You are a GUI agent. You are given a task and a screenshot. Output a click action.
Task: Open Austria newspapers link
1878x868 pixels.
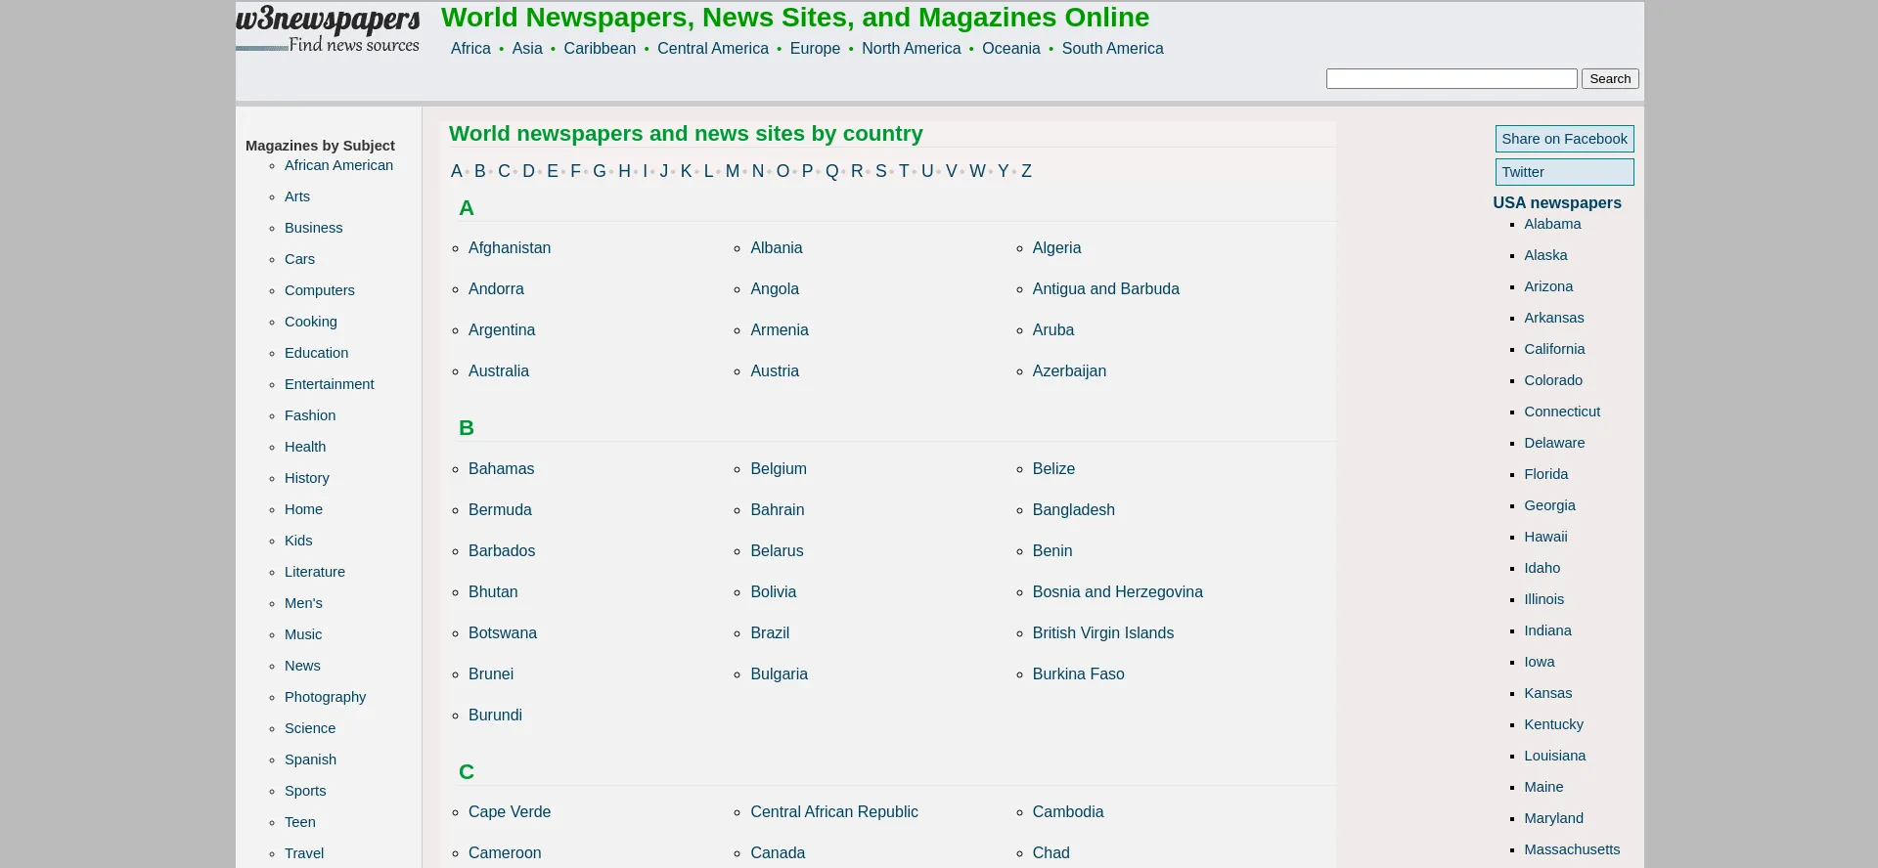775,371
